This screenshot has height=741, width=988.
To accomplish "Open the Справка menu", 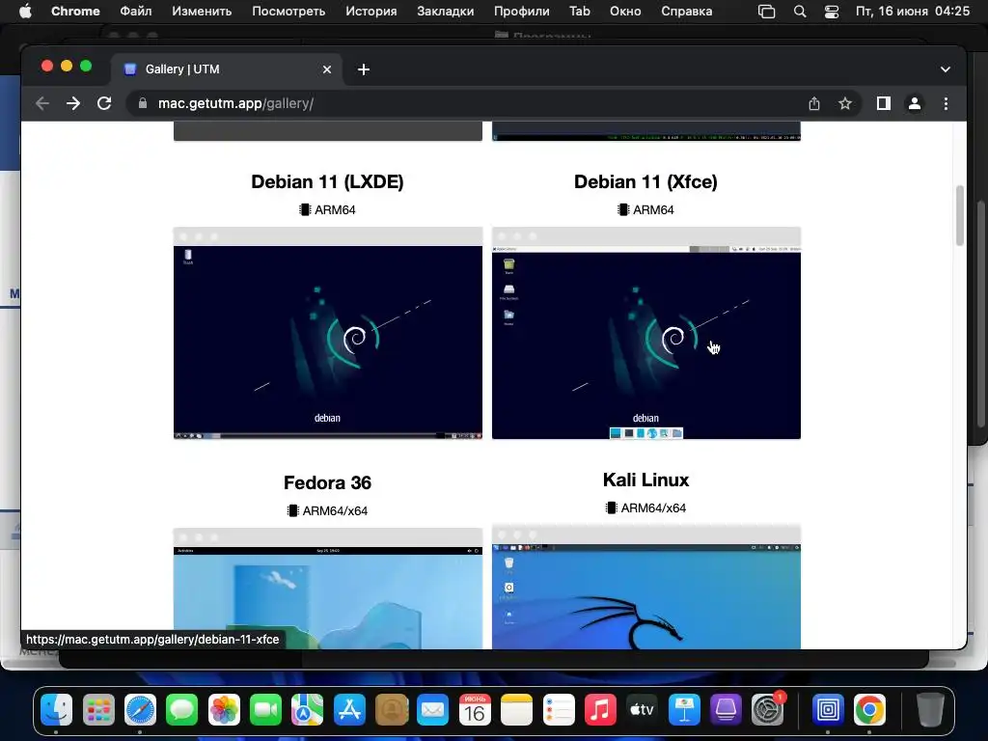I will point(687,12).
